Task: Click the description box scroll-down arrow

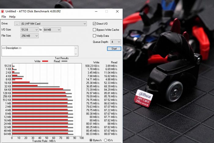Action: coord(76,54)
